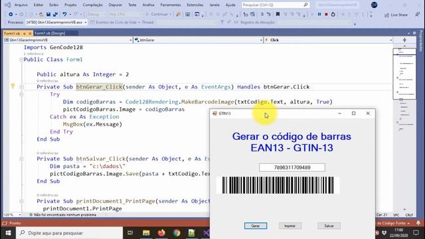Click the taskbar clock showing 17:00
The image size is (425, 239).
click(x=398, y=233)
